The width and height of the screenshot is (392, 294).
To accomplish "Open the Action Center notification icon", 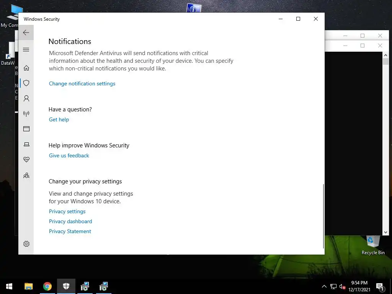I will [380, 287].
